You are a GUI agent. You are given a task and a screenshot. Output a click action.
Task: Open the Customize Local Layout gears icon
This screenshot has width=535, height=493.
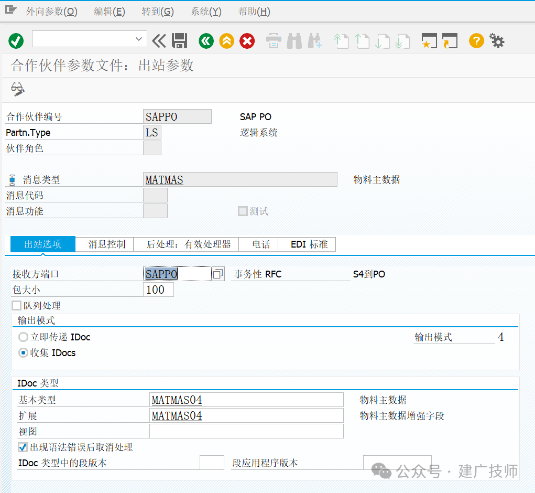[497, 41]
